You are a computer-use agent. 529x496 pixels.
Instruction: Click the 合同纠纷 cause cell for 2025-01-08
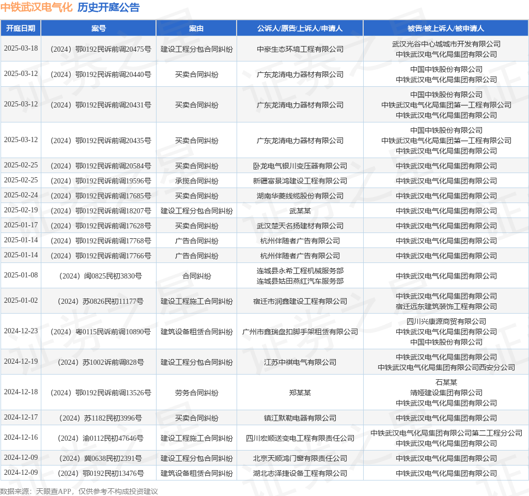pos(196,276)
